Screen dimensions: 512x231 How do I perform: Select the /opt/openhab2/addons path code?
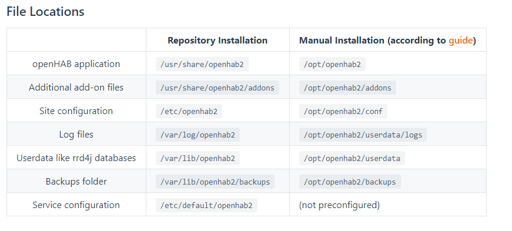347,88
